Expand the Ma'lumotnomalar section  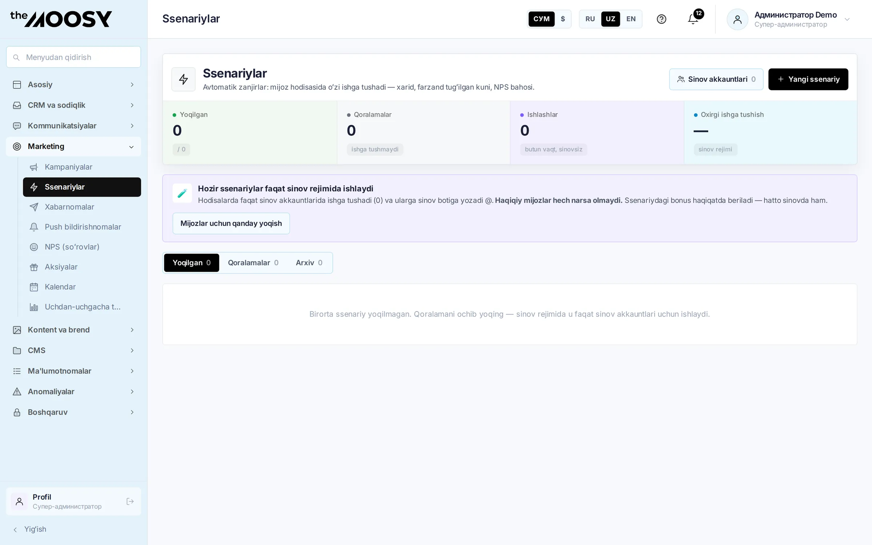73,371
